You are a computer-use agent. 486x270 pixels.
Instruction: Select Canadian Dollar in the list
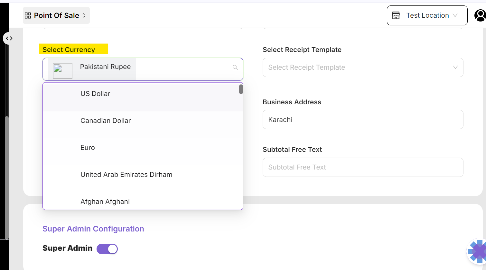pyautogui.click(x=106, y=121)
